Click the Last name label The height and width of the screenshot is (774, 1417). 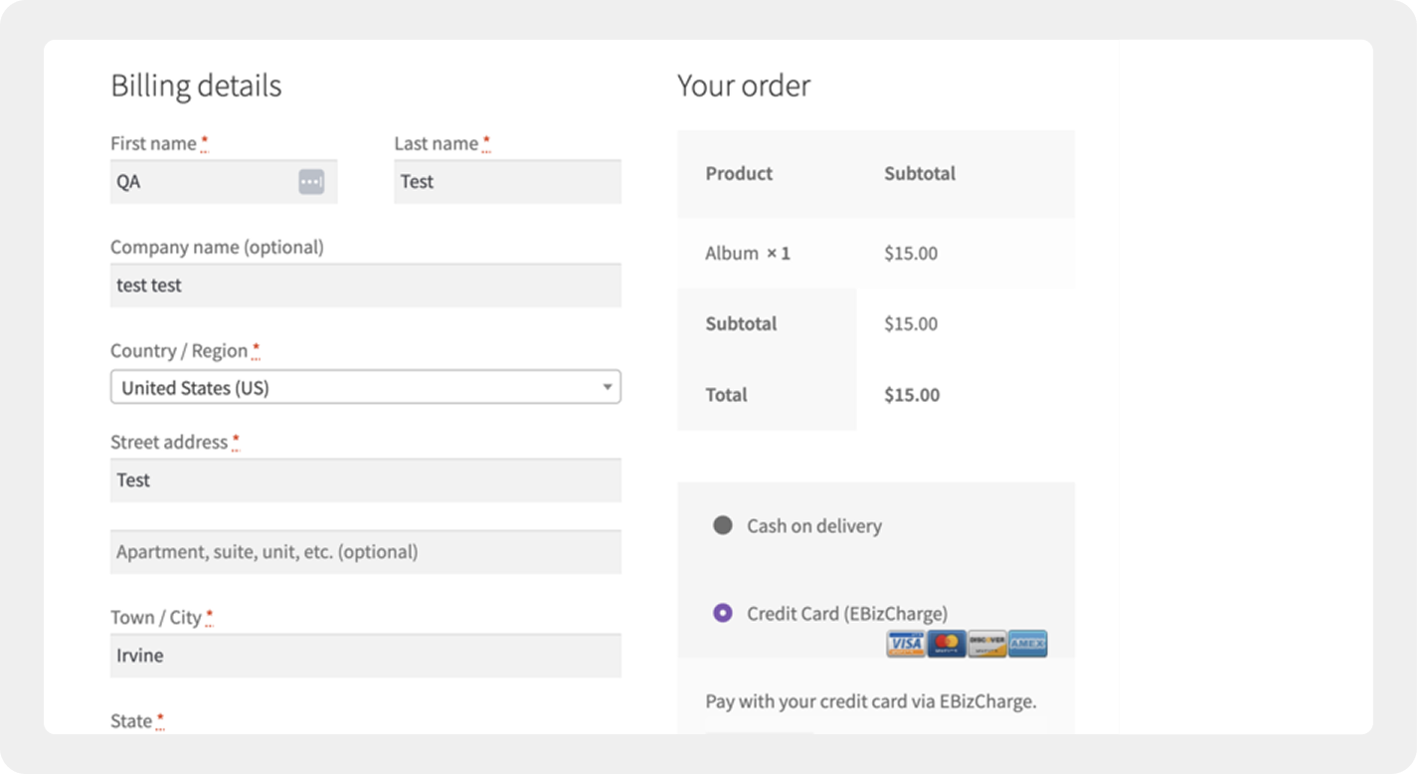(x=436, y=143)
